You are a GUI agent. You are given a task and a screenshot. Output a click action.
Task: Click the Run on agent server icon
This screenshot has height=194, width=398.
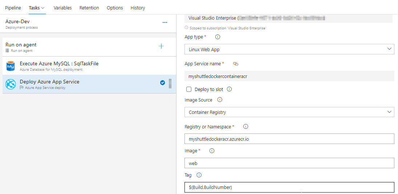[7, 51]
